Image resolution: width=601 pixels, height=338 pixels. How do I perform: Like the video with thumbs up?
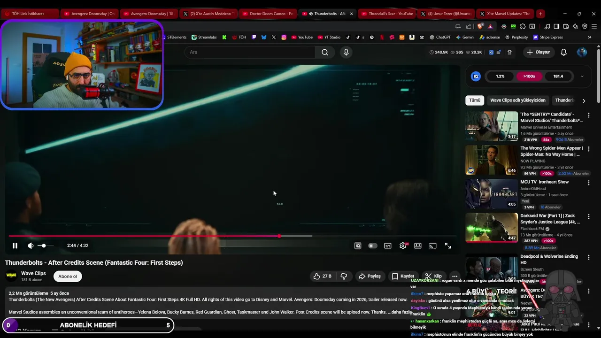(323, 276)
